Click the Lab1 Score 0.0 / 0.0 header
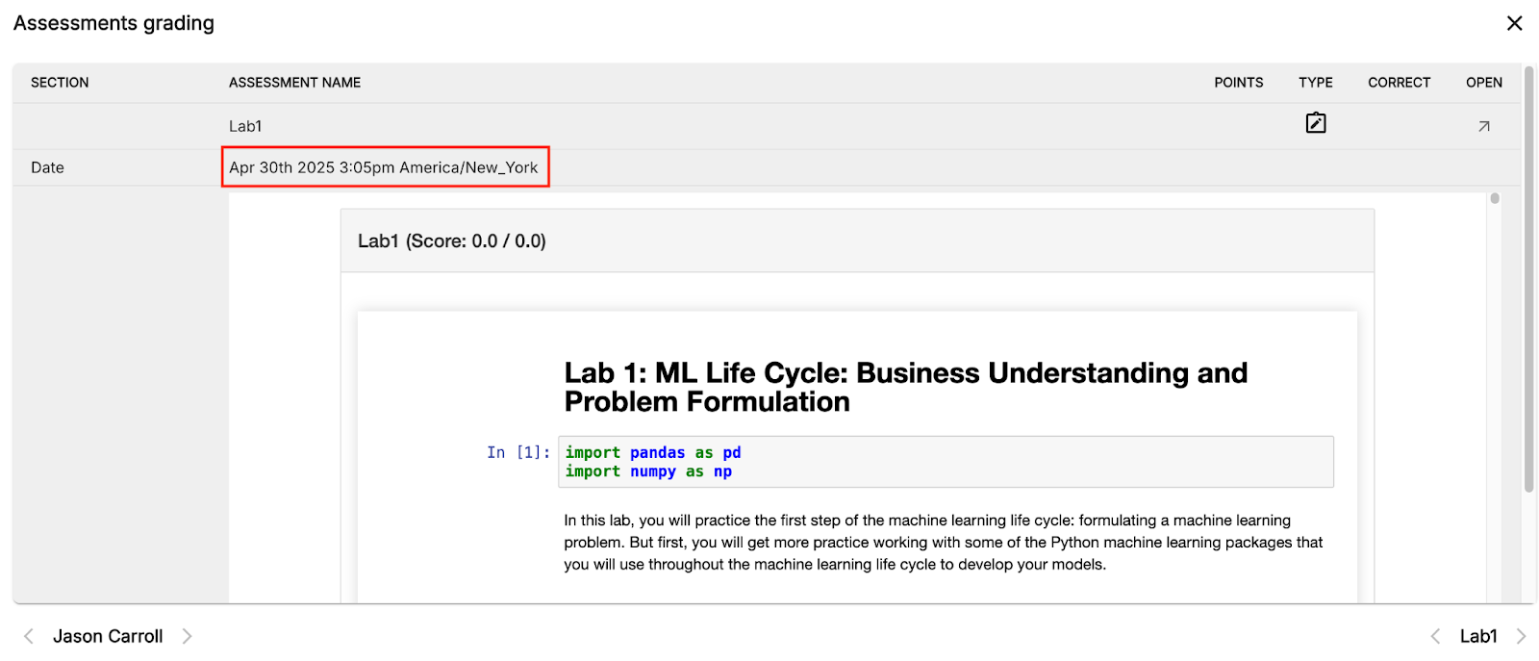The image size is (1539, 661). click(x=452, y=242)
